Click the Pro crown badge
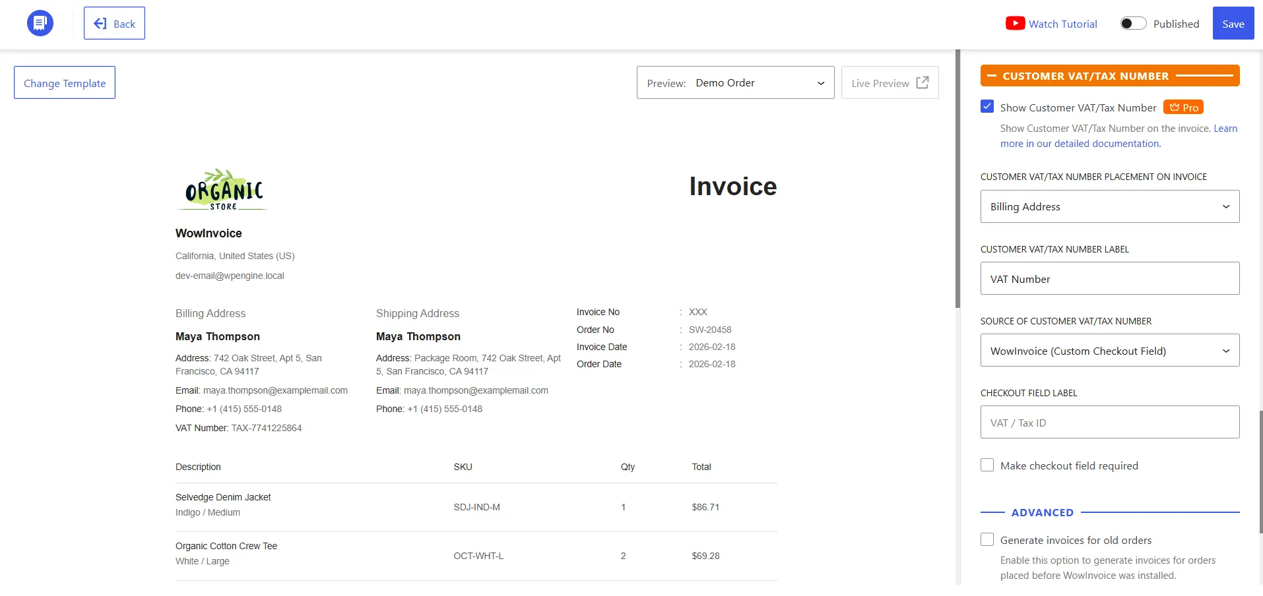Screen dimensions: 1263x596 (1183, 107)
